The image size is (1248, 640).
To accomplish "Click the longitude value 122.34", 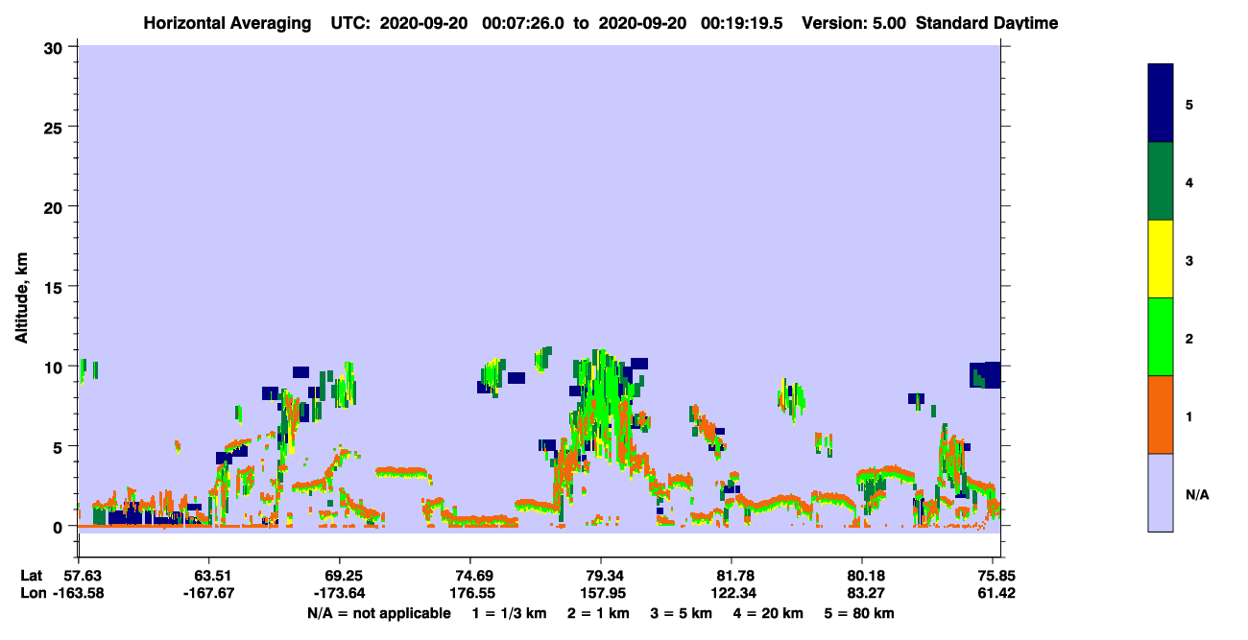I will click(x=732, y=593).
